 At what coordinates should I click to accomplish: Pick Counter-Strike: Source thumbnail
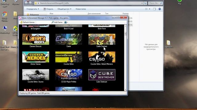tap(36, 75)
